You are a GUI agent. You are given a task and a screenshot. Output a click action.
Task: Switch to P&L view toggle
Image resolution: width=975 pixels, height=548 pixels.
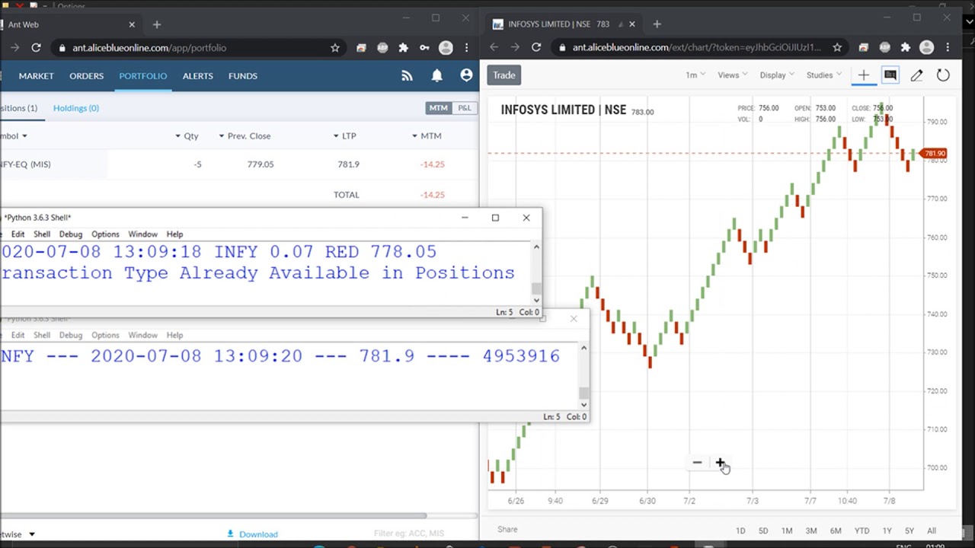tap(464, 108)
